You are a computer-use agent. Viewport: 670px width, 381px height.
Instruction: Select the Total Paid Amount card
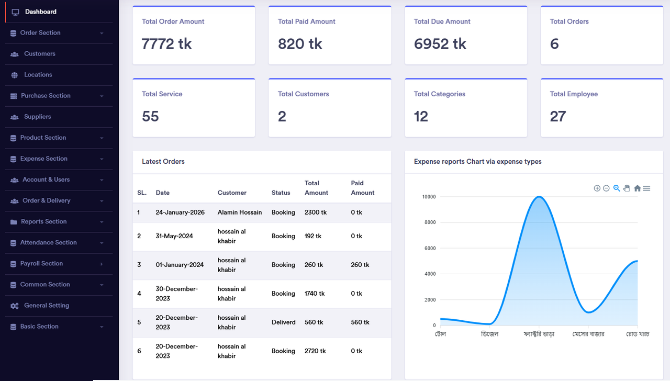(x=330, y=35)
